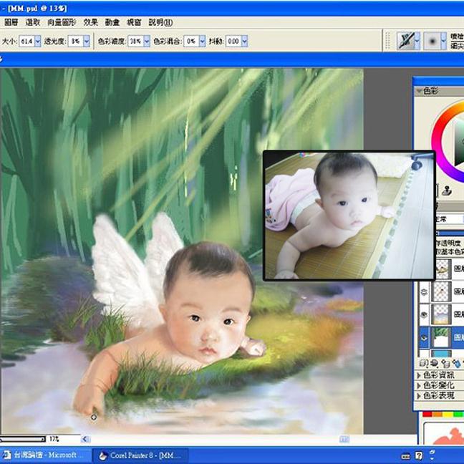Open the 向量圖形 menu
The height and width of the screenshot is (464, 464).
tap(61, 22)
